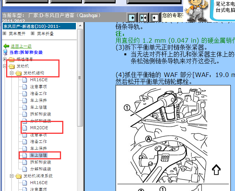Select the 发动机 folder label
235x191 pixels.
click(x=23, y=66)
